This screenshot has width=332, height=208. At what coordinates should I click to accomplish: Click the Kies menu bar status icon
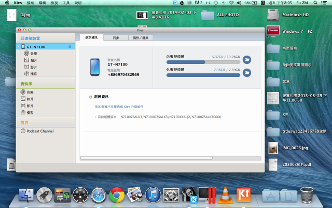point(175,3)
